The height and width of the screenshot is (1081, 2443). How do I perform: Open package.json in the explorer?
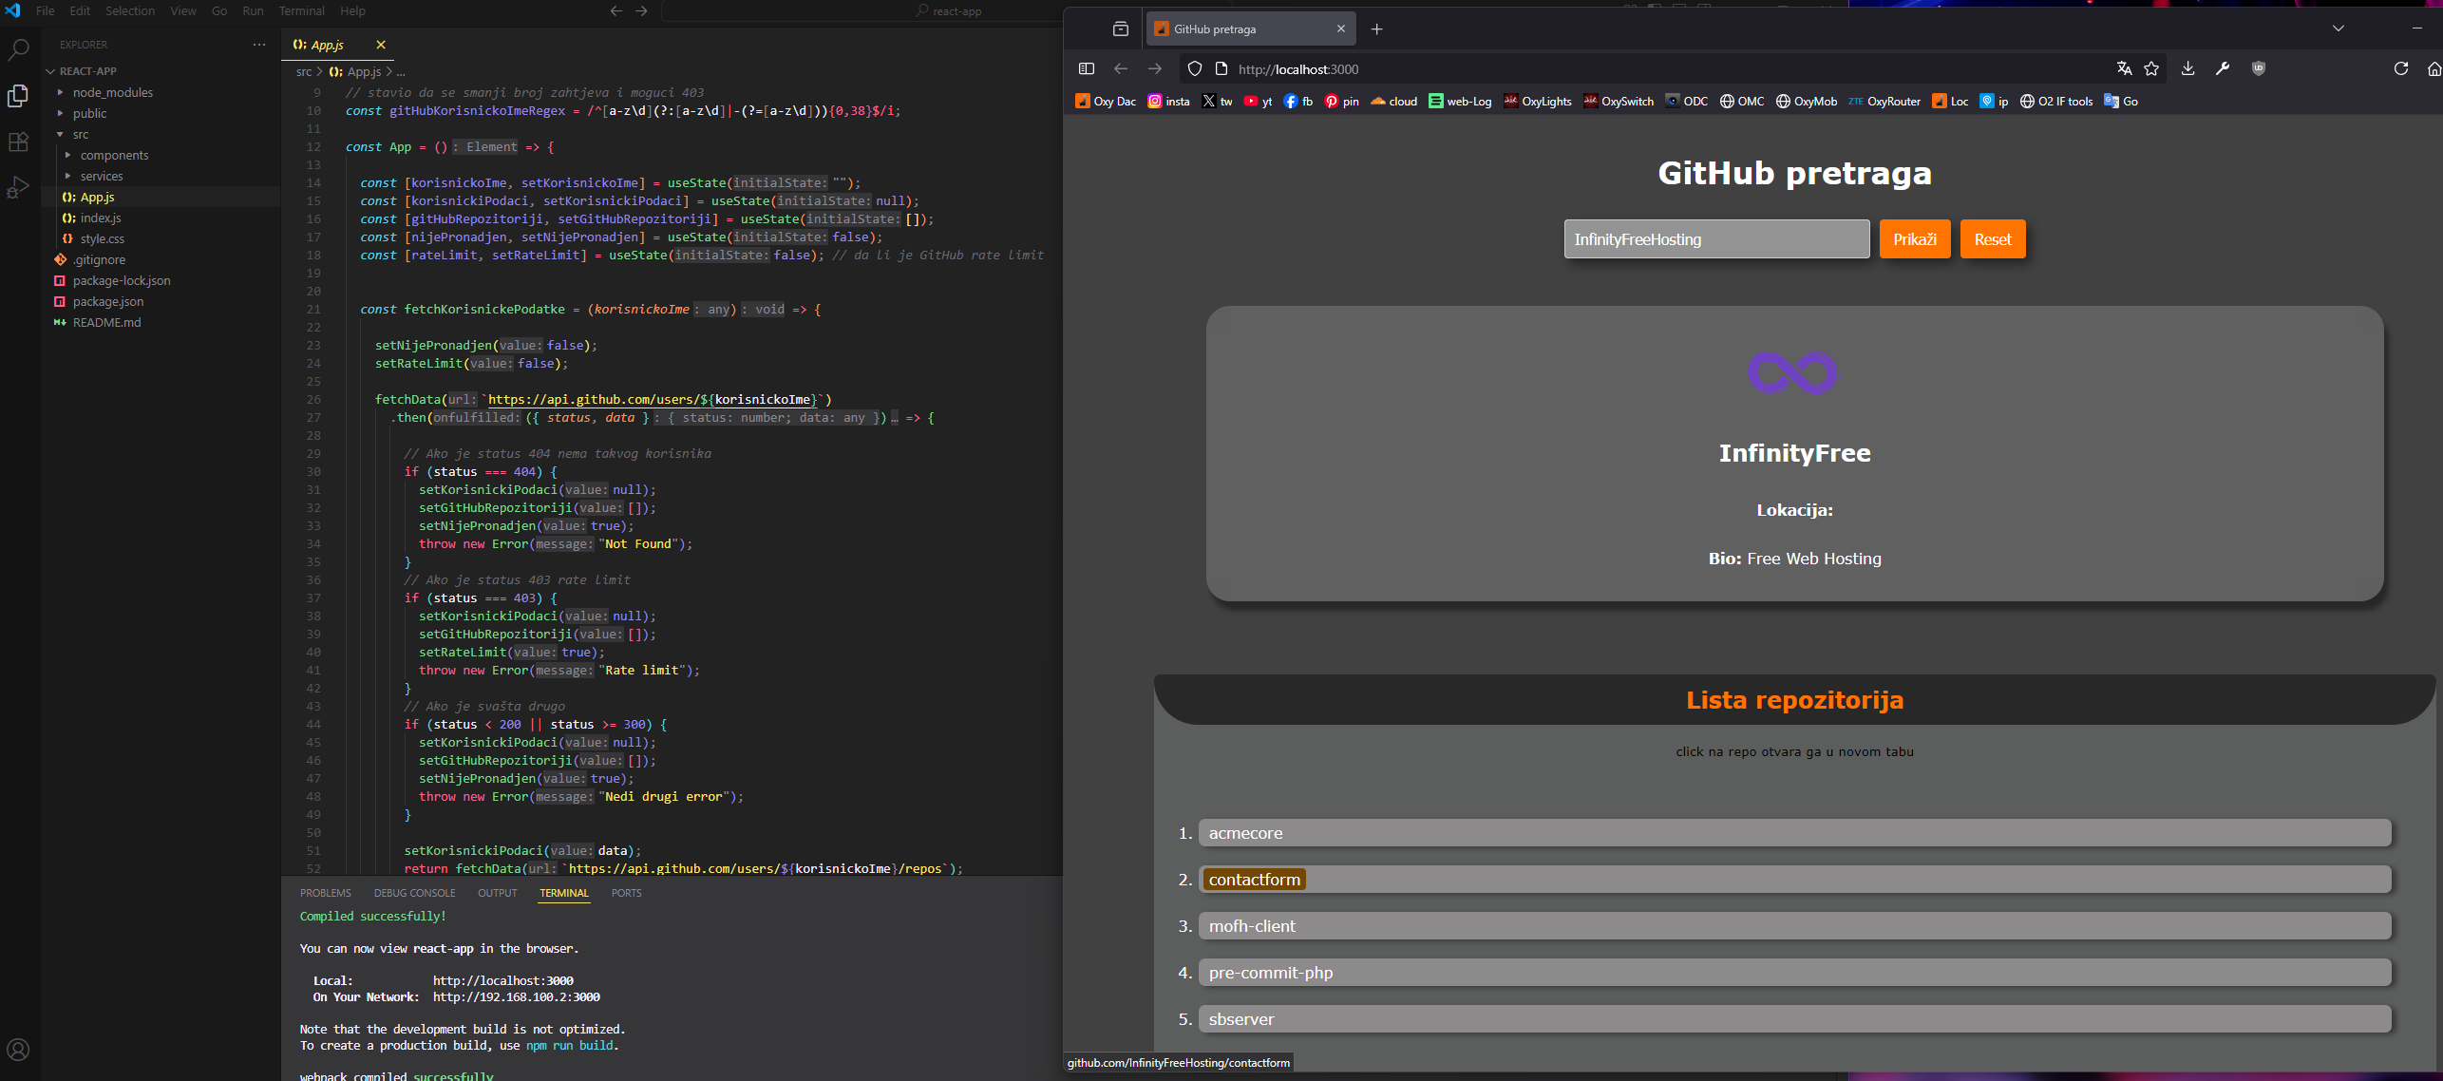point(107,301)
